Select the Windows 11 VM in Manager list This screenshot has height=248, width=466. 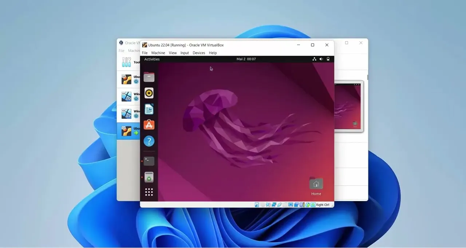tap(129, 114)
